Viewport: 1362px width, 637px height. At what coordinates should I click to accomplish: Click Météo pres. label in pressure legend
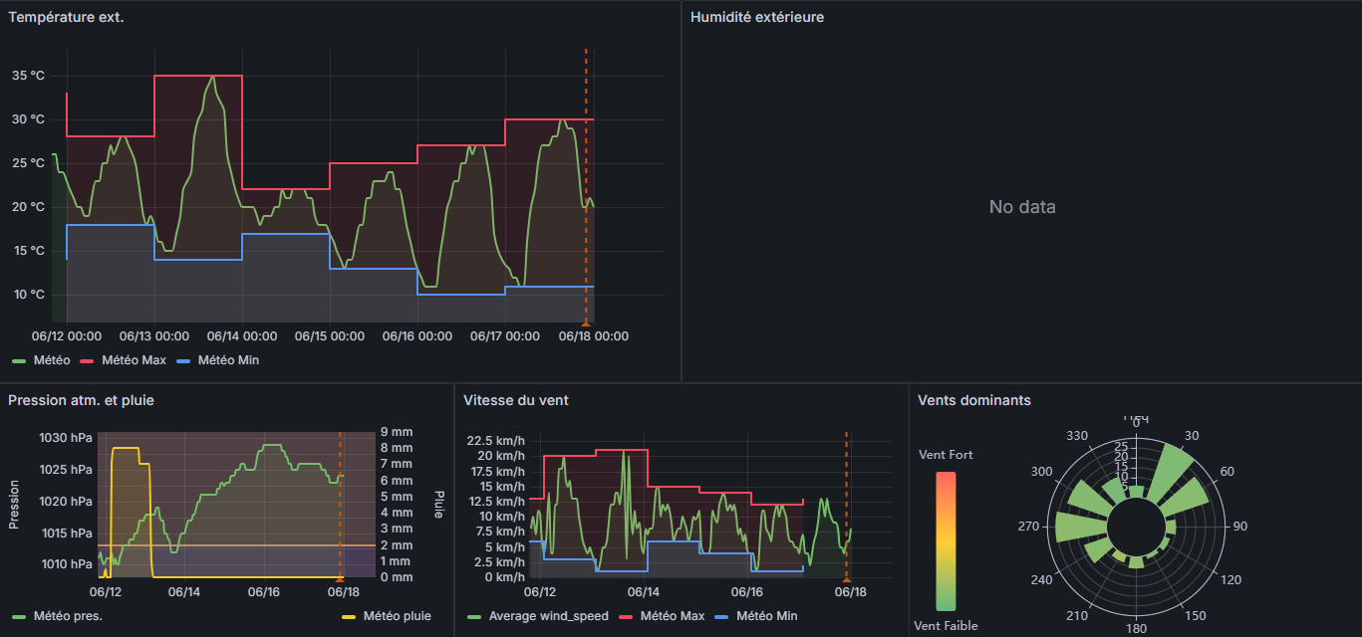[x=68, y=616]
